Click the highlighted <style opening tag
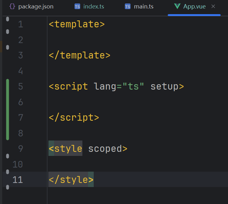The image size is (228, 204). [65, 148]
